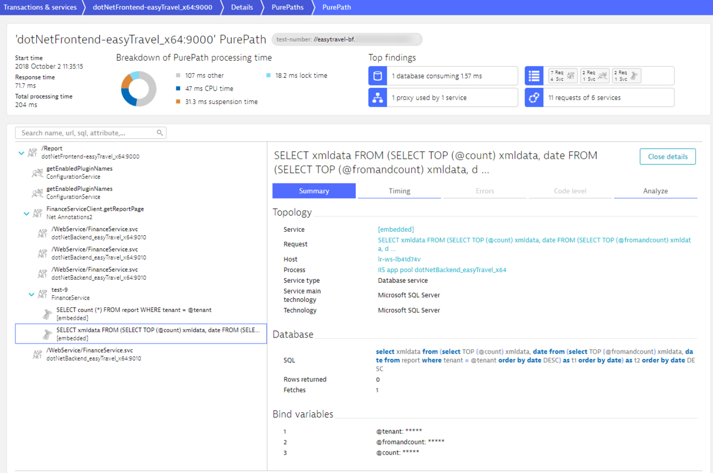Collapse the FinanceServiceClient.getReportPage node

pos(26,213)
